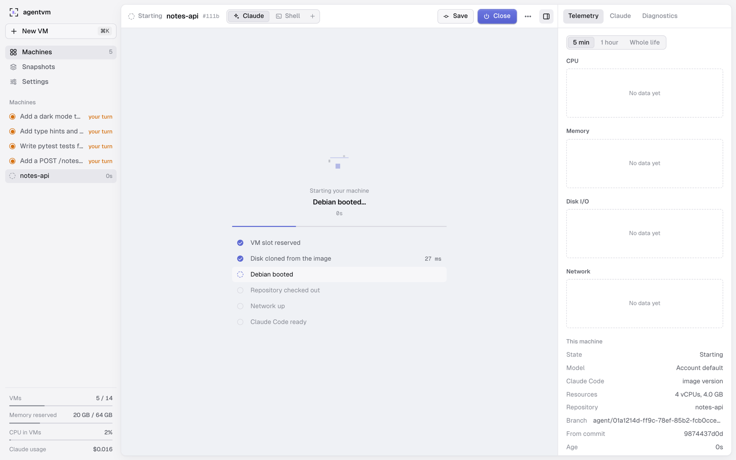
Task: Click the 'Network up' step
Action: (x=339, y=306)
